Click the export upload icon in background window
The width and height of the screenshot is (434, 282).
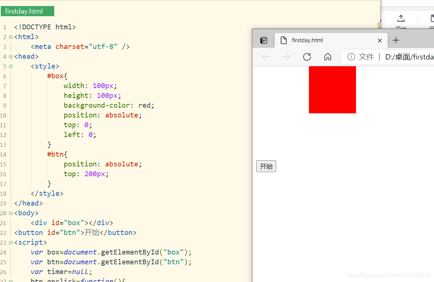401,18
